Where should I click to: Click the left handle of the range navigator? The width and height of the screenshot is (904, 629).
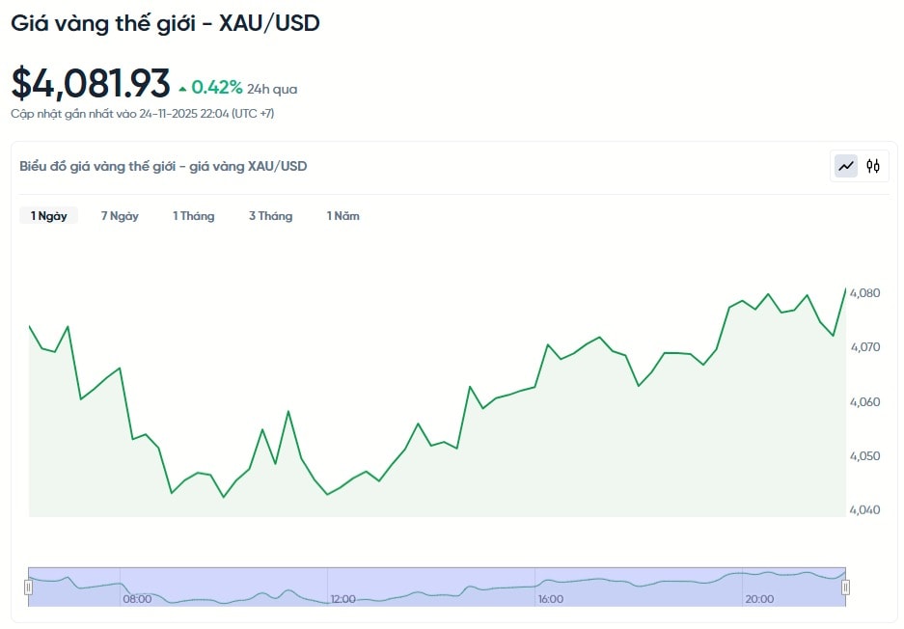point(29,587)
